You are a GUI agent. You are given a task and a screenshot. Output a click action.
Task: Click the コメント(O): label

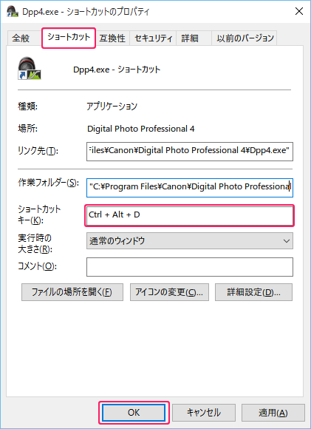(x=37, y=266)
